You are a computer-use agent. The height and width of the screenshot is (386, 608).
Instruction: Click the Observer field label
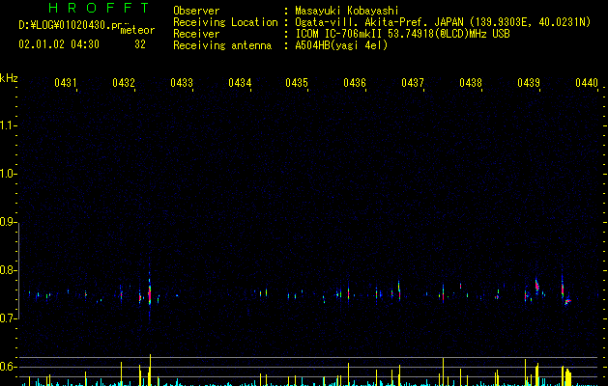point(196,11)
